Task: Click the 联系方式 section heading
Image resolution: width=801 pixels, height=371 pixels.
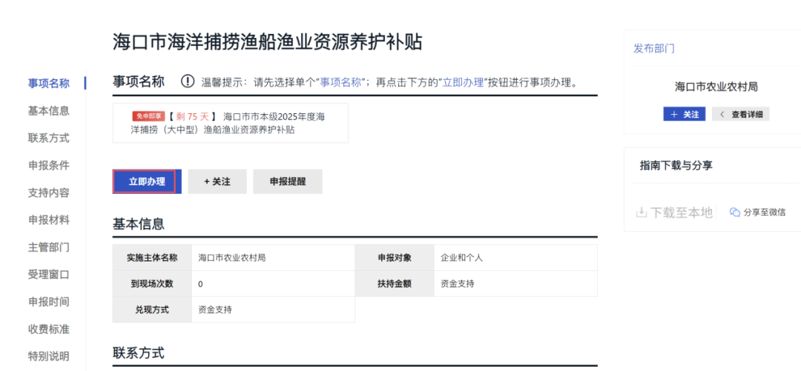Action: pos(139,352)
